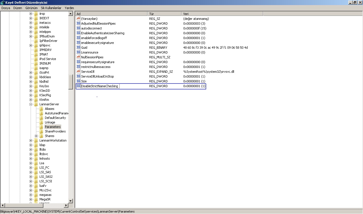Click the Registry Editor title bar icon
The image size is (363, 214).
click(3, 3)
